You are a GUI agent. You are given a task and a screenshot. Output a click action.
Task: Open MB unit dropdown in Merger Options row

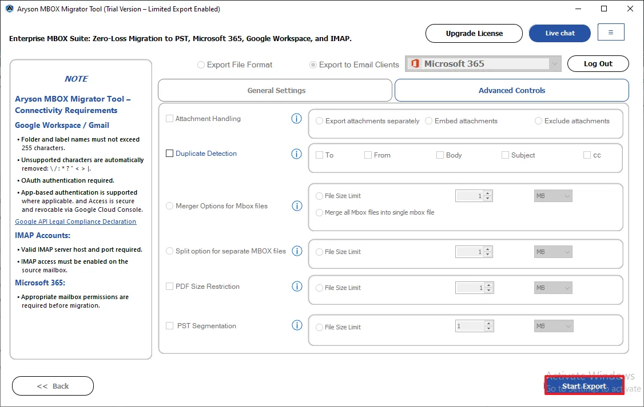click(553, 196)
